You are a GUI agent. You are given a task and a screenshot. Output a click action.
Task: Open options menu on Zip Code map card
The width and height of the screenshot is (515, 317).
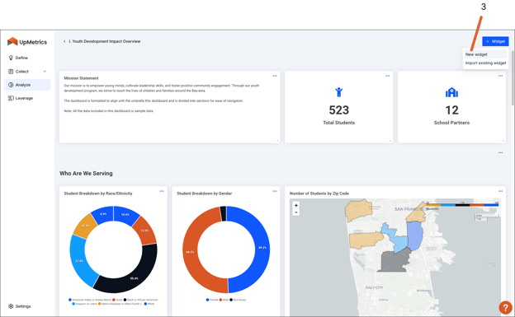click(x=500, y=191)
